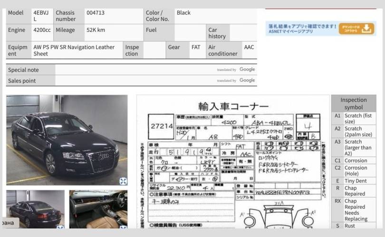
Task: Click the grade 4 box on the auction sheet
Action: (x=308, y=126)
